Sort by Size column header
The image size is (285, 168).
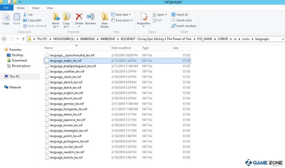181,48
